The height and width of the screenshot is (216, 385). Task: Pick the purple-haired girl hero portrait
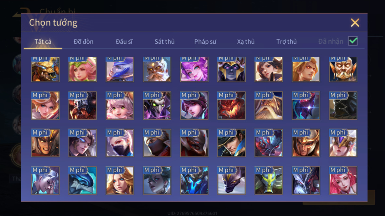coord(194,69)
